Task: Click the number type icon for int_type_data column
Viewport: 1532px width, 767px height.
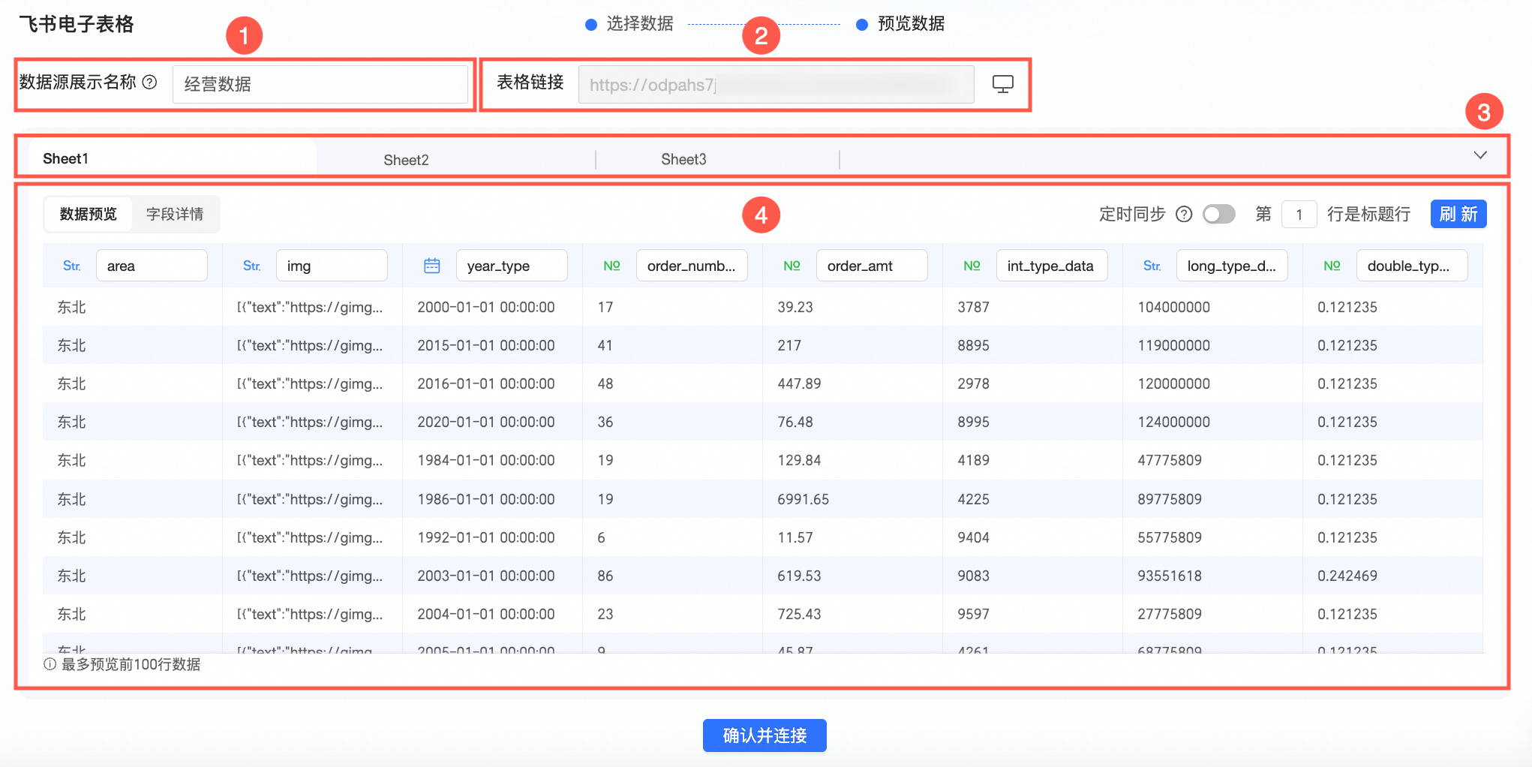Action: pyautogui.click(x=972, y=266)
